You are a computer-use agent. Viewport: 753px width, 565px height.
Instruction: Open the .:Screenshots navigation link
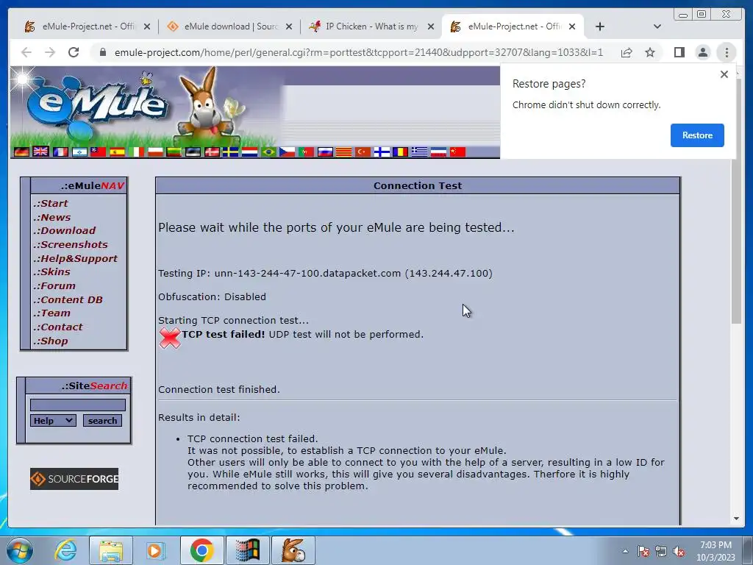pos(70,244)
